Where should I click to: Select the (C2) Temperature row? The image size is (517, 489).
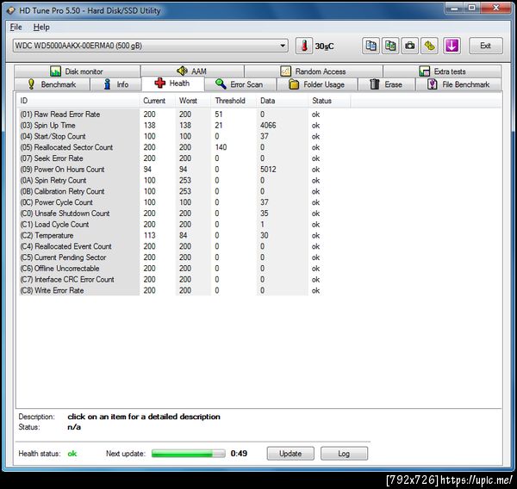pyautogui.click(x=184, y=236)
